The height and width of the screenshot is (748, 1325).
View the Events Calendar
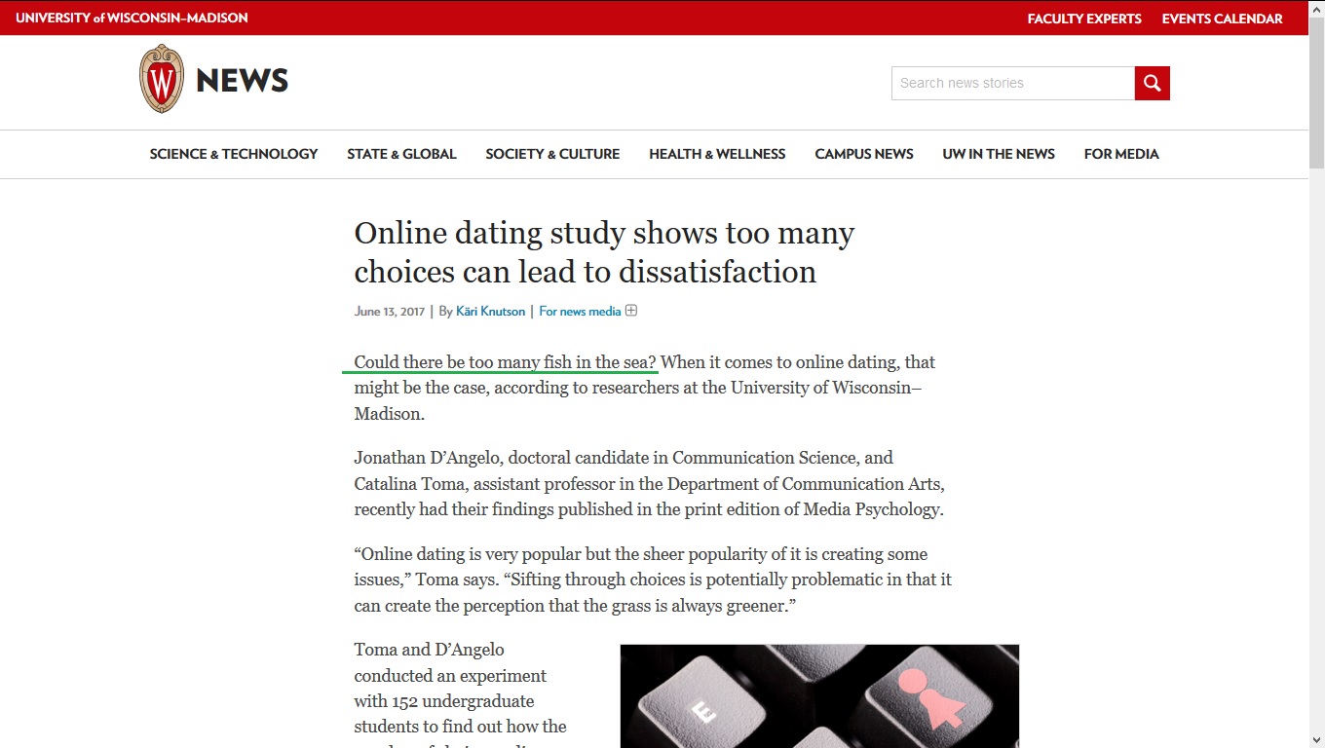1222,19
